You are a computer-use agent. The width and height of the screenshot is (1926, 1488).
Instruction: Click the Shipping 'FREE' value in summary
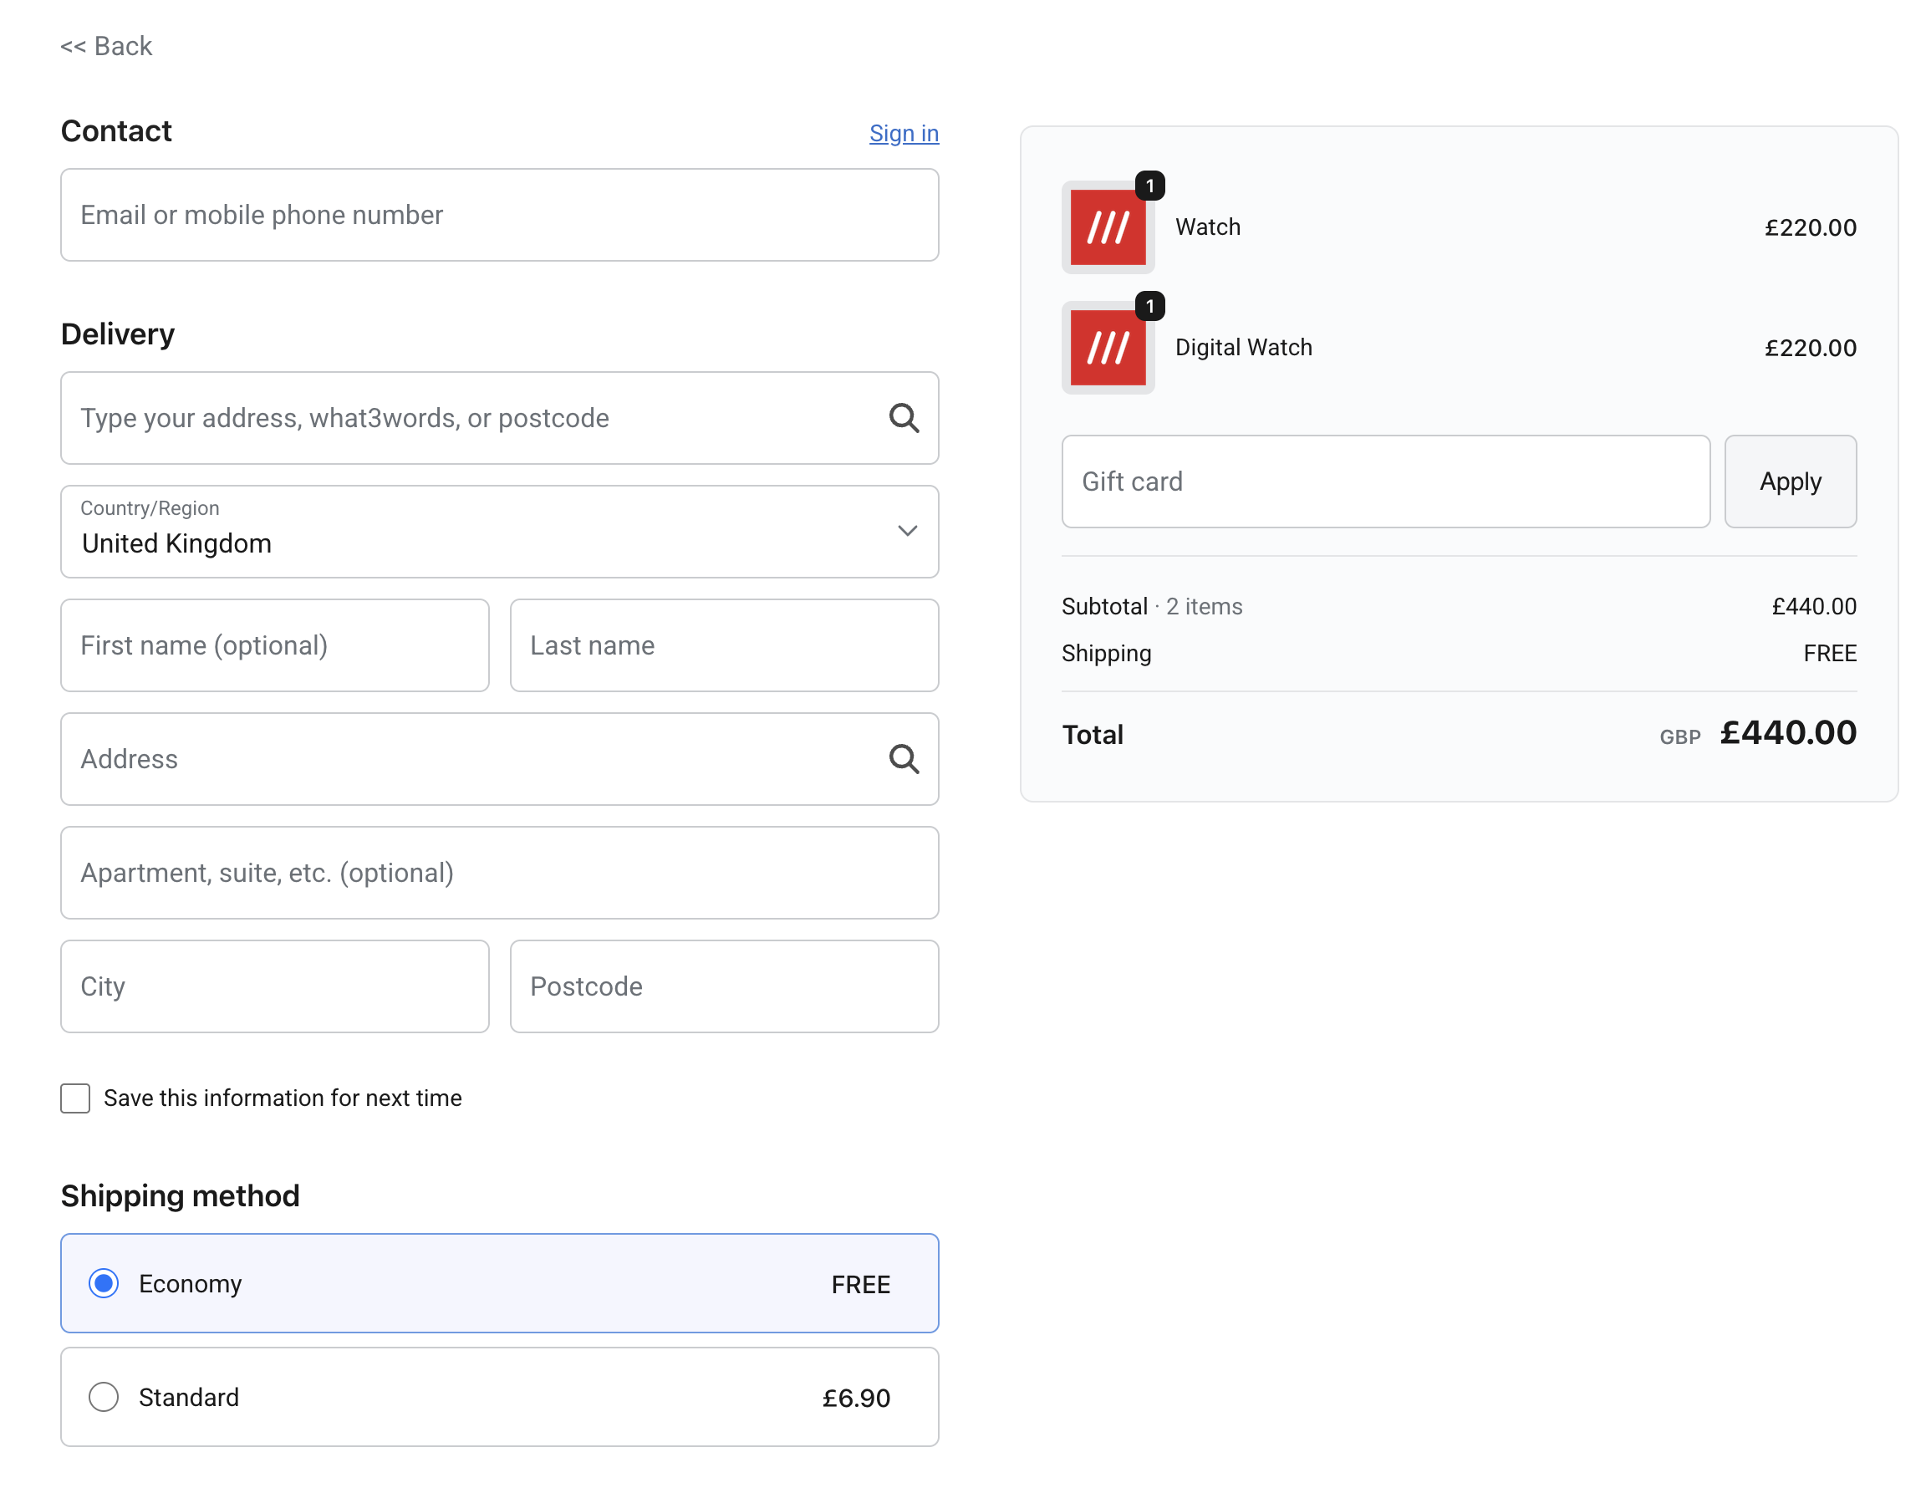(1830, 654)
